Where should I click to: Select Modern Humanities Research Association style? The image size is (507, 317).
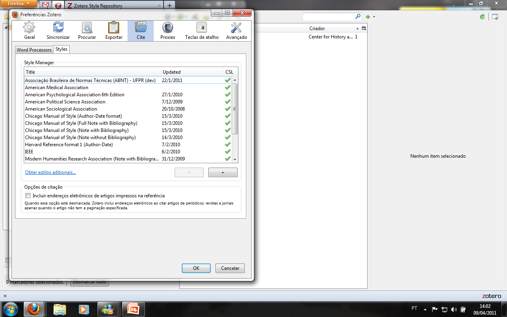coord(128,159)
